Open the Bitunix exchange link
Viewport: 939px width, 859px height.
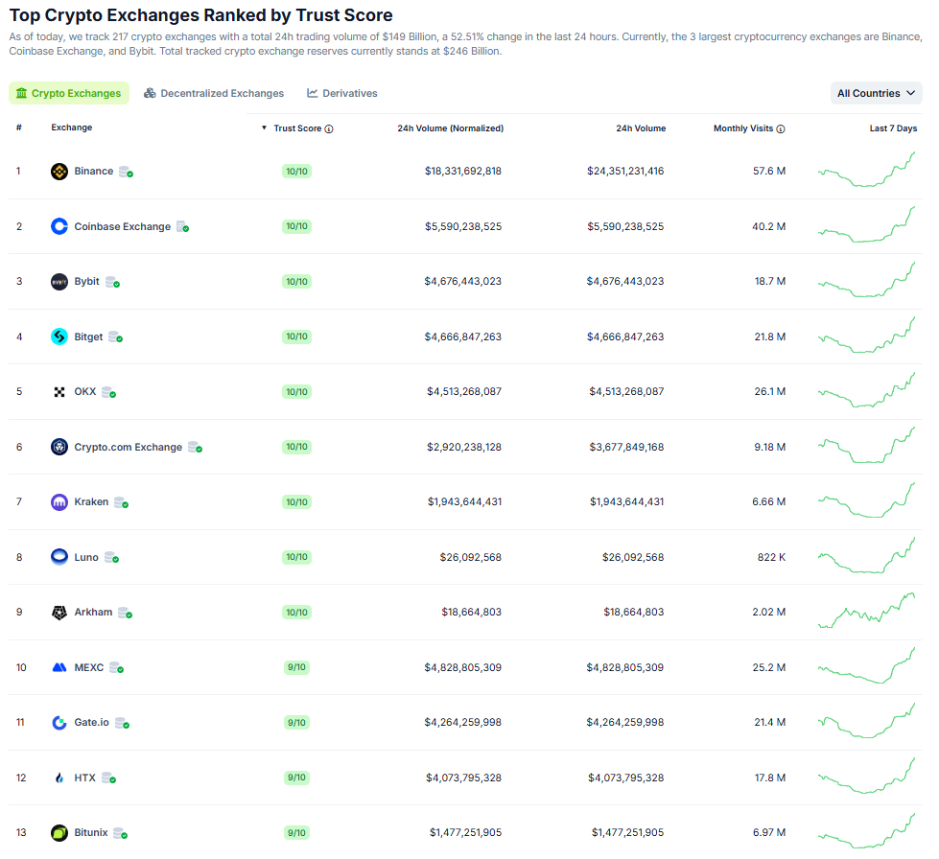[x=91, y=833]
